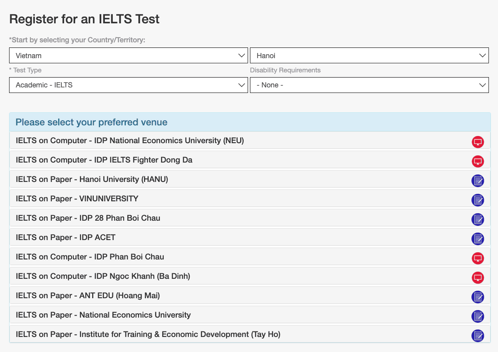Image resolution: width=498 pixels, height=352 pixels.
Task: Choose IELTS on Computer - IDP IELTS Fighter Dong Da
Action: coord(104,160)
